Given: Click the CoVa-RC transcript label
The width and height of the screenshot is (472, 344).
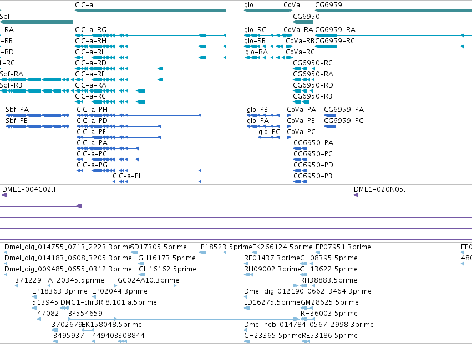Looking at the screenshot, I should pos(300,52).
